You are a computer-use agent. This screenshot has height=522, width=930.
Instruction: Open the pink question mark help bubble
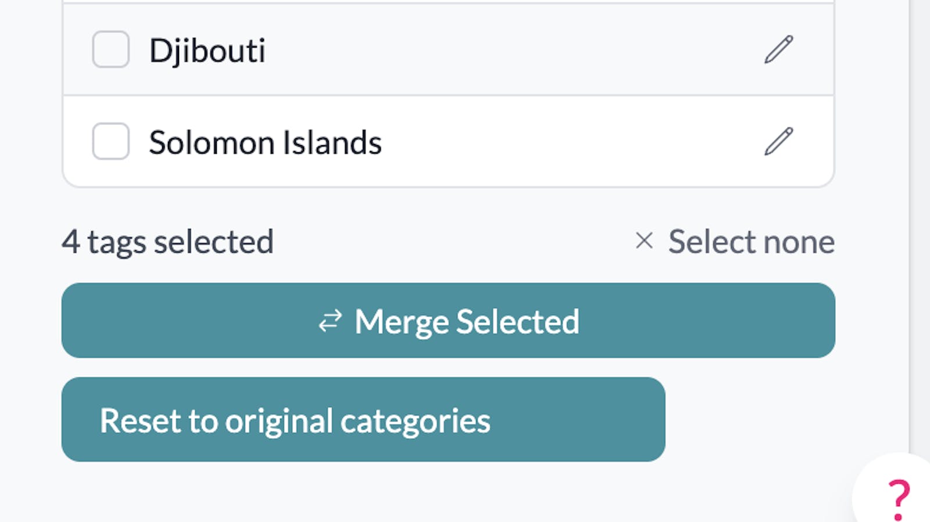pyautogui.click(x=898, y=498)
